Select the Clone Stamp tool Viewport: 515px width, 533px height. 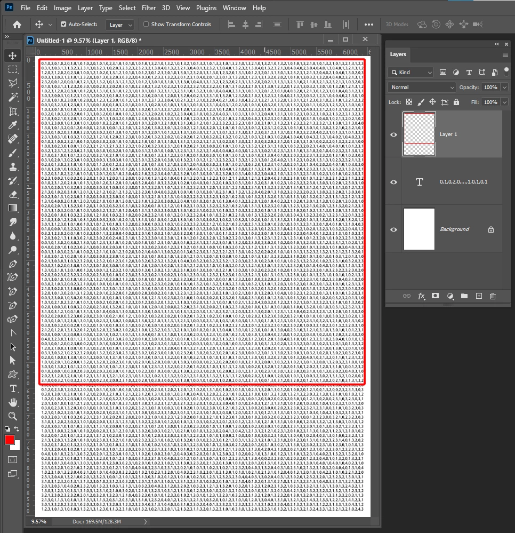click(x=13, y=166)
